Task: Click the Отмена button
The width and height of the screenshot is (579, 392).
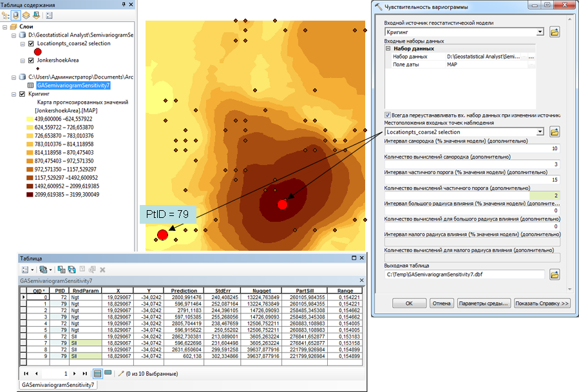Action: tap(441, 303)
